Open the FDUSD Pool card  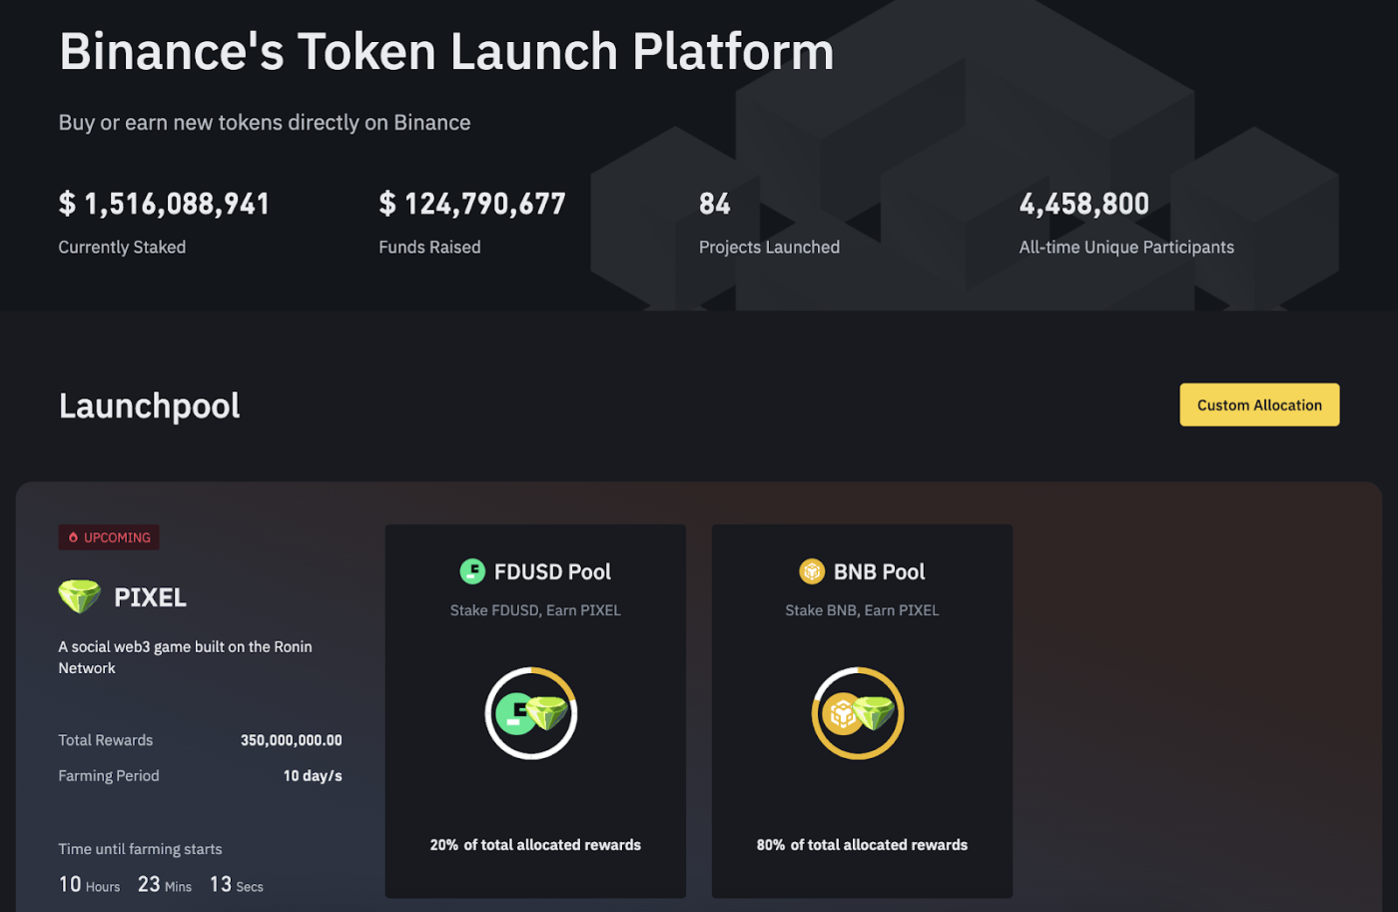[535, 711]
